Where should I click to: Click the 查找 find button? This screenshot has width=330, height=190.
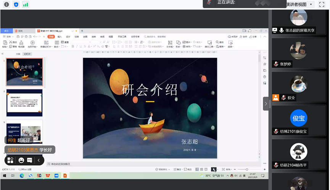click(220, 42)
